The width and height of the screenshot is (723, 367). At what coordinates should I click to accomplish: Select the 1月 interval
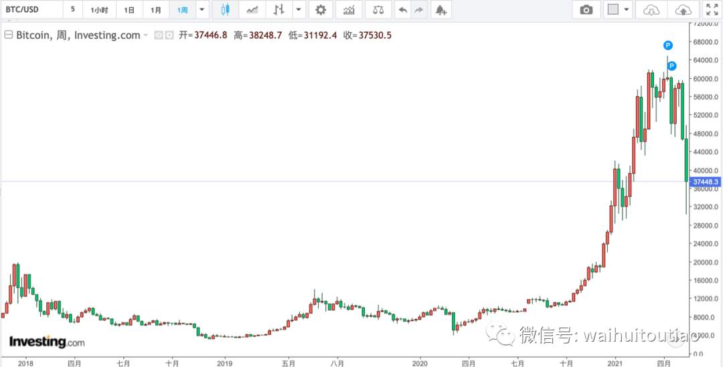pyautogui.click(x=156, y=9)
